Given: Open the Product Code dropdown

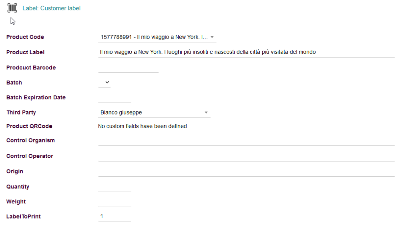Looking at the screenshot, I should pos(157,37).
